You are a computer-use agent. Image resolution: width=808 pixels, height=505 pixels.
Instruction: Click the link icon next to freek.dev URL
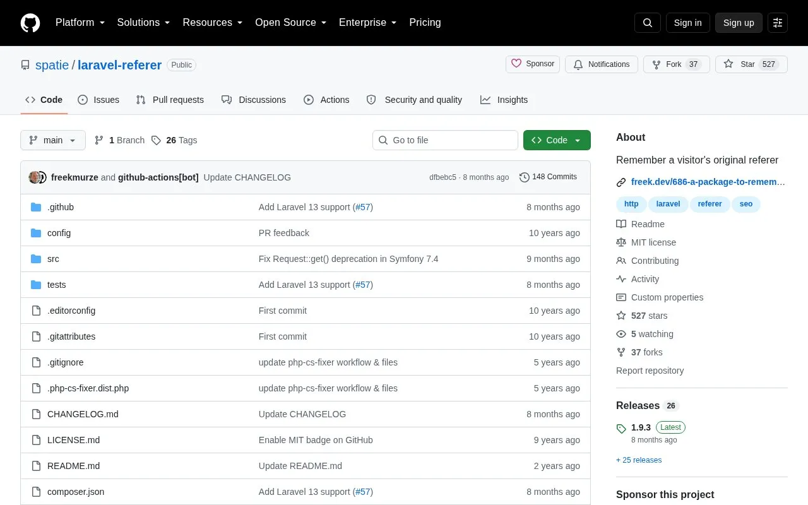621,182
